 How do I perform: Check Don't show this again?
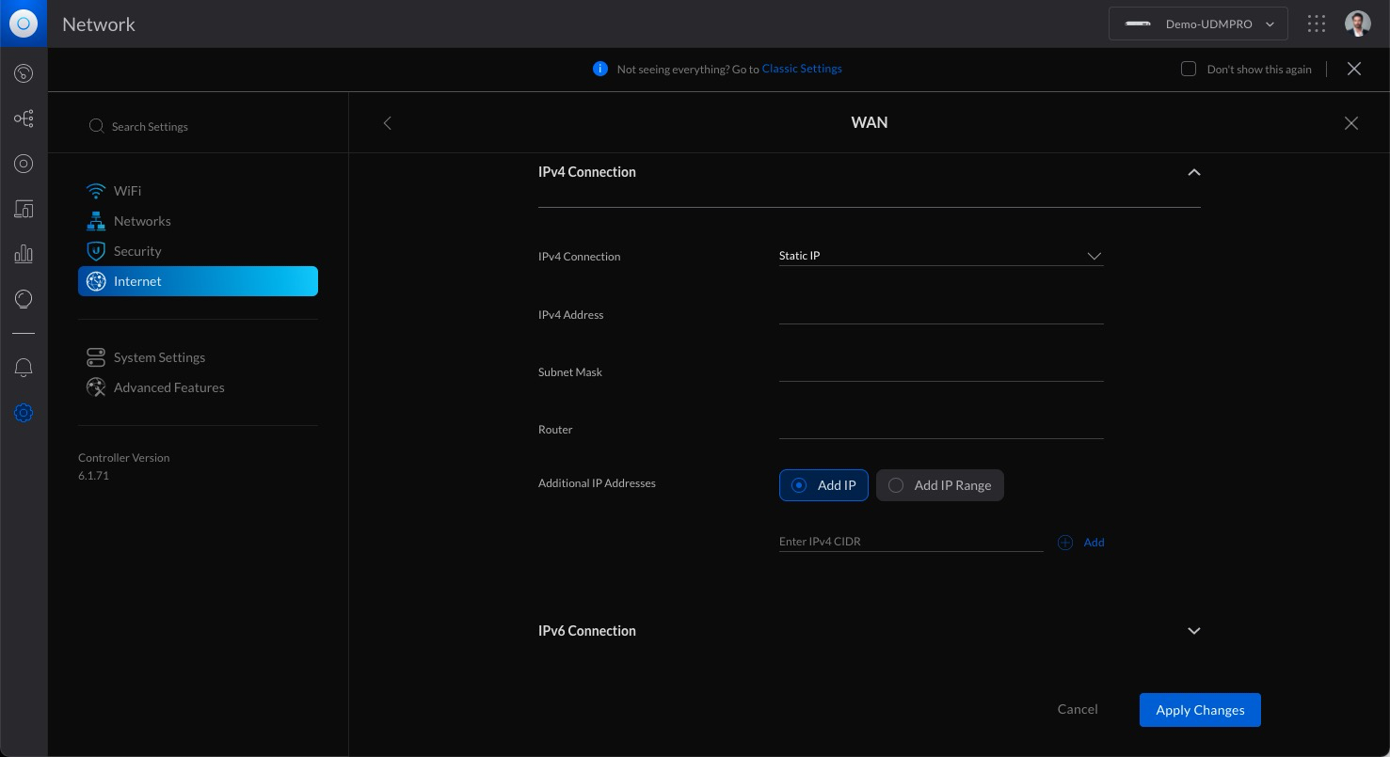point(1189,69)
